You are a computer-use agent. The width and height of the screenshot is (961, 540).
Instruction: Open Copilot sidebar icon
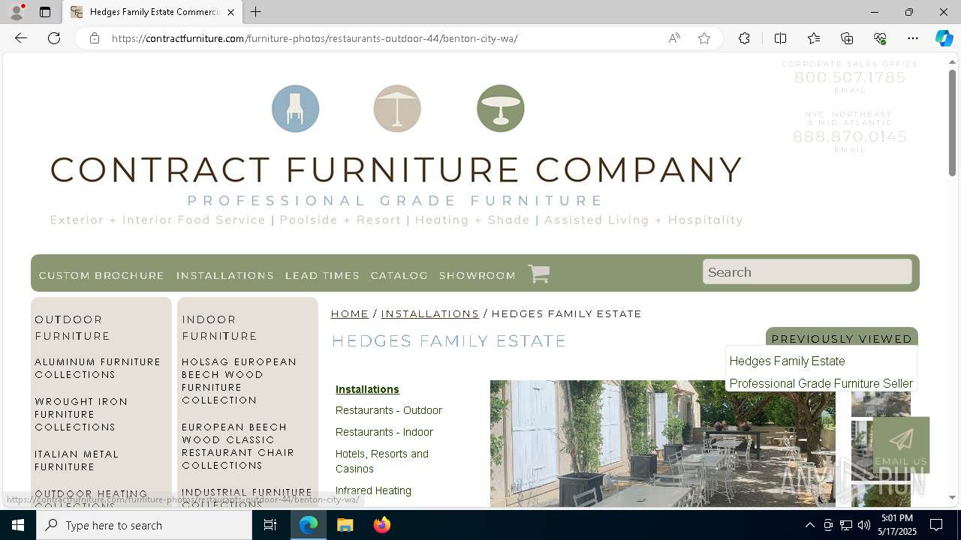pos(944,38)
